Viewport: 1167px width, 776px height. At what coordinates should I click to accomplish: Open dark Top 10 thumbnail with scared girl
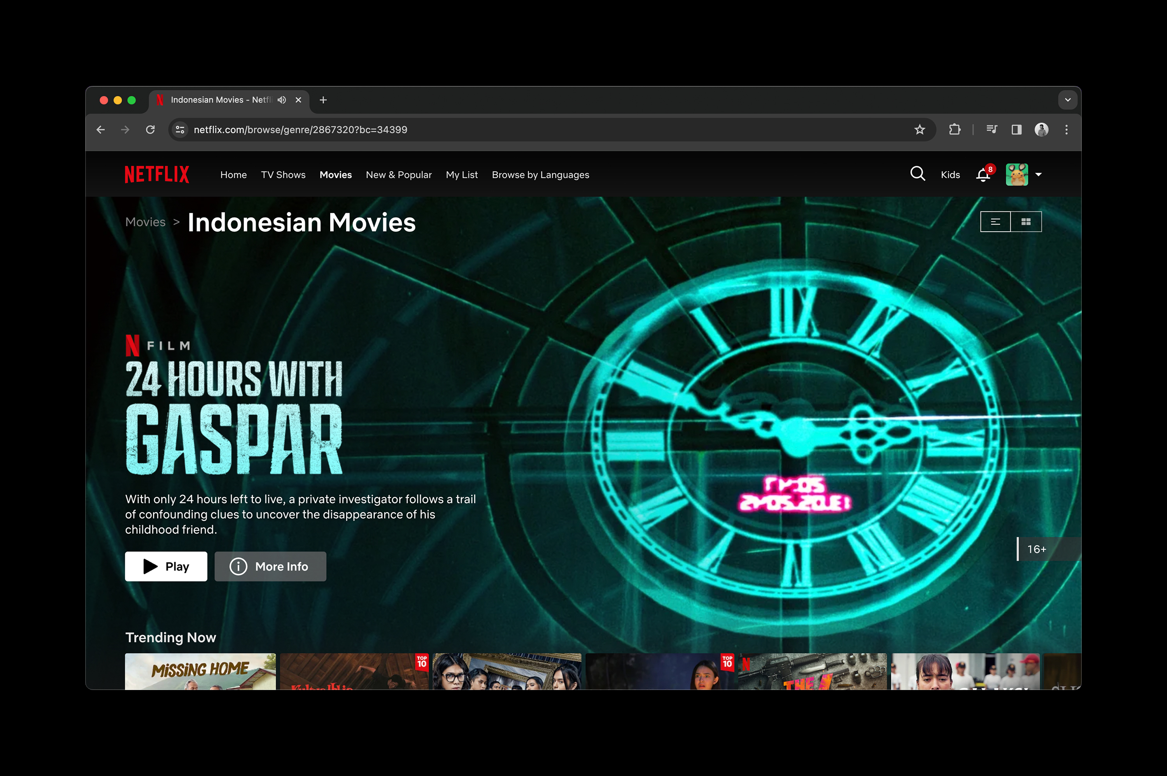click(x=660, y=671)
